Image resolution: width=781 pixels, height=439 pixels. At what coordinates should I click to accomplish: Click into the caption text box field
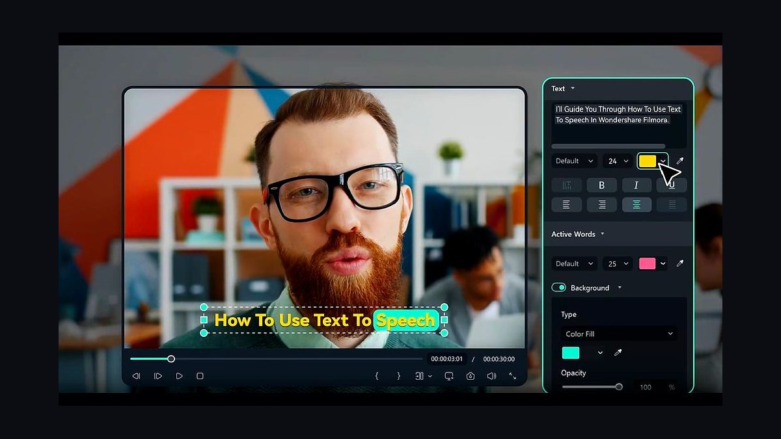[619, 124]
